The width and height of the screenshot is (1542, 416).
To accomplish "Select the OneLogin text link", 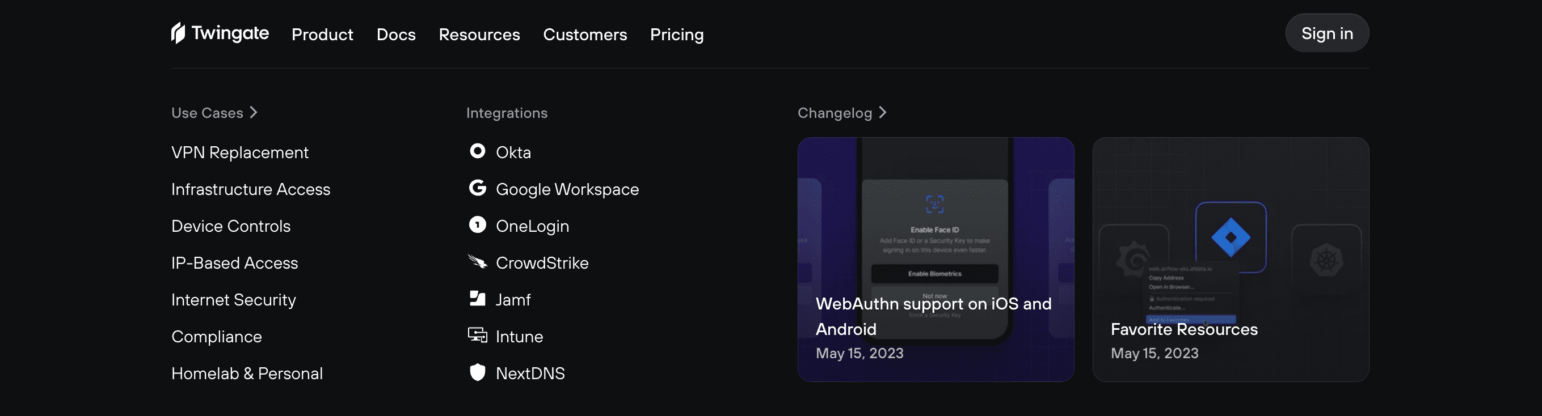I will [x=532, y=227].
